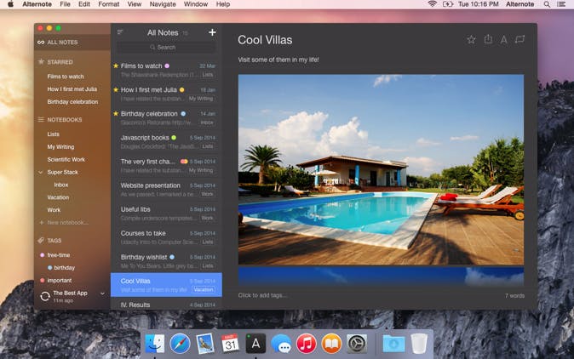The image size is (574, 359).
Task: Open iBooks from the Dock
Action: click(331, 344)
